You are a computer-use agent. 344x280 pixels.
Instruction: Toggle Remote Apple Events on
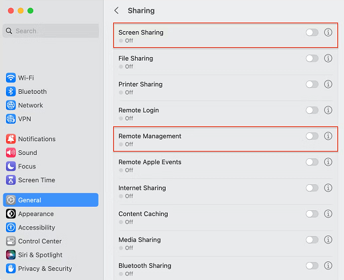[312, 162]
